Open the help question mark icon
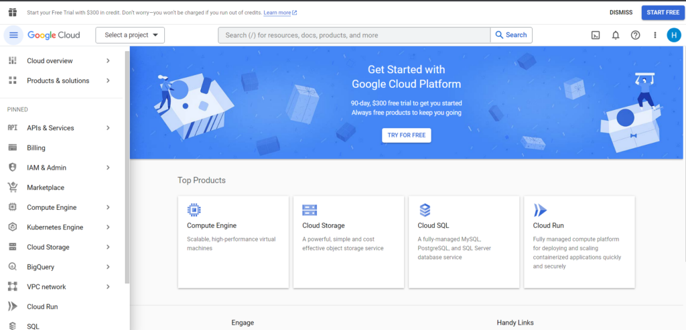The image size is (686, 330). pos(636,36)
